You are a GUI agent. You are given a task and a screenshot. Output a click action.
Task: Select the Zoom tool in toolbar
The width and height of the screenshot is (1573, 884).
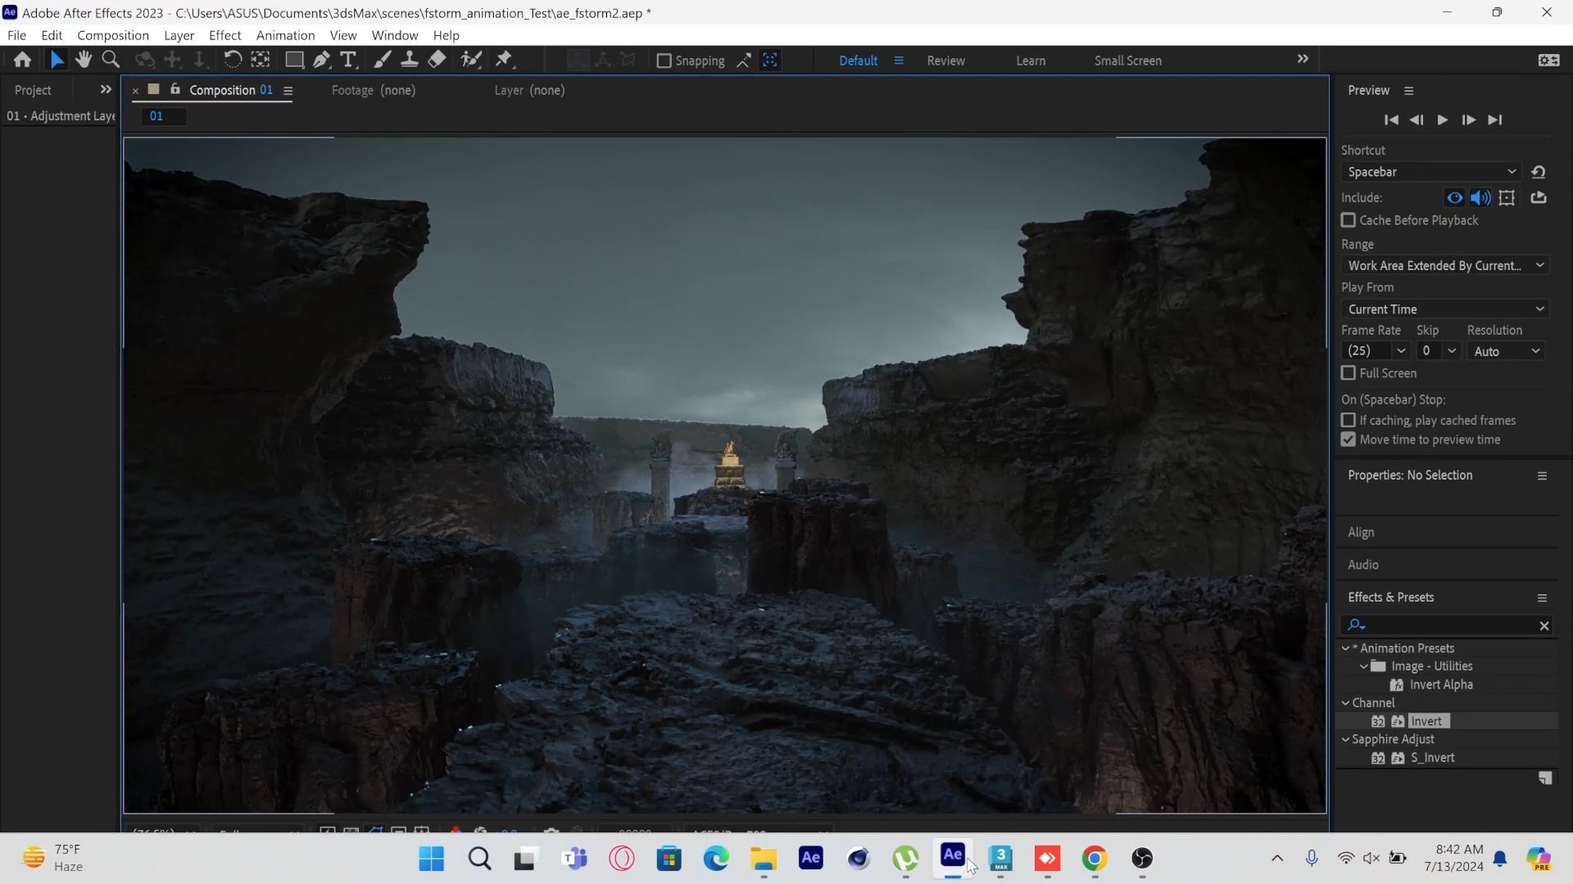[111, 60]
